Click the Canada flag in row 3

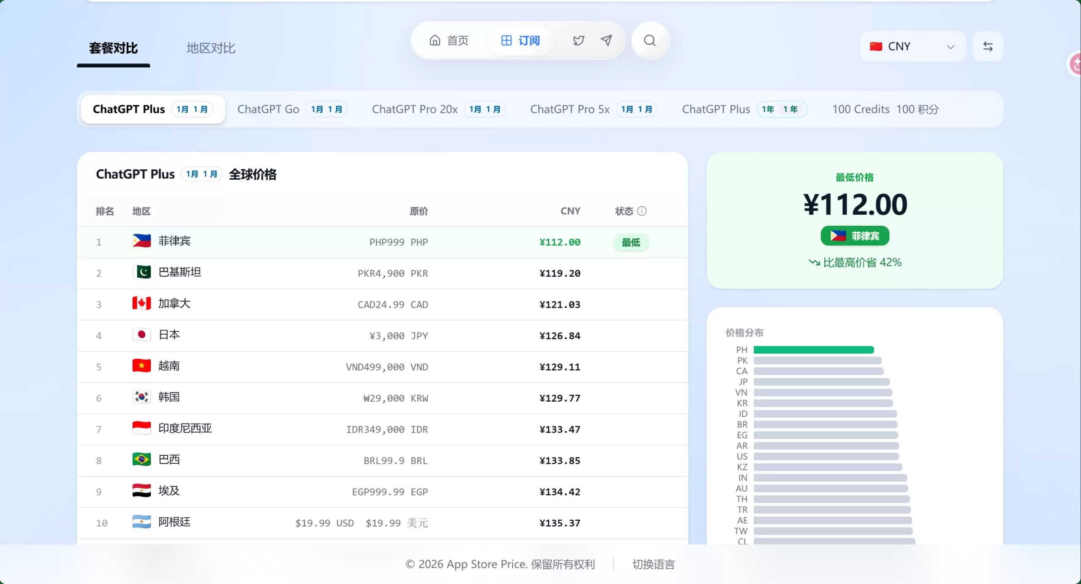(x=141, y=303)
